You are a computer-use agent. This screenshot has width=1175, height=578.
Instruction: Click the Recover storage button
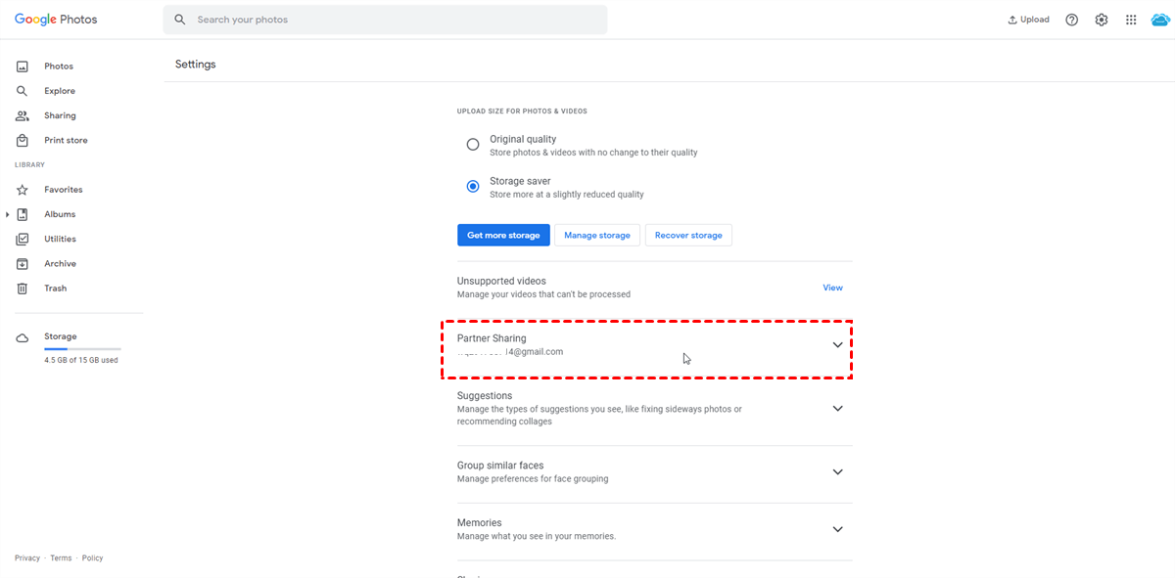pos(688,236)
